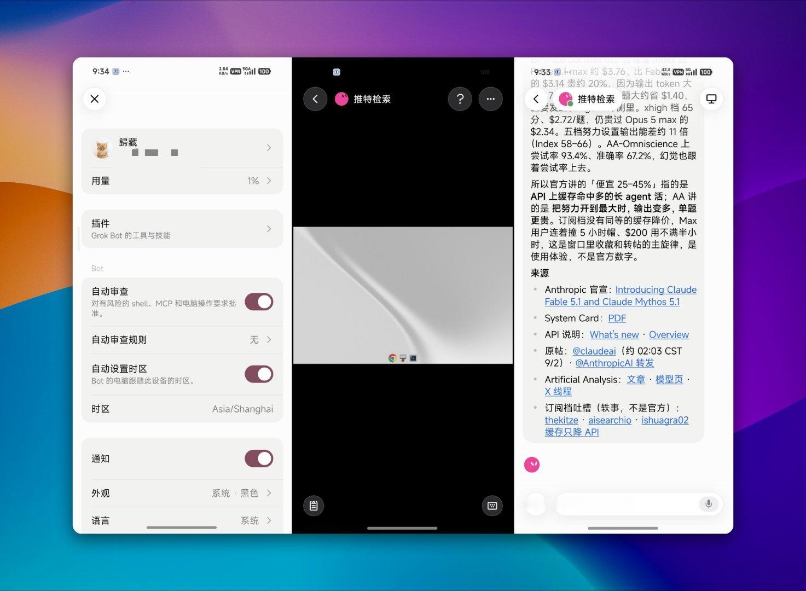Open the System Card PDF link
Viewport: 806px width, 591px height.
pos(617,318)
